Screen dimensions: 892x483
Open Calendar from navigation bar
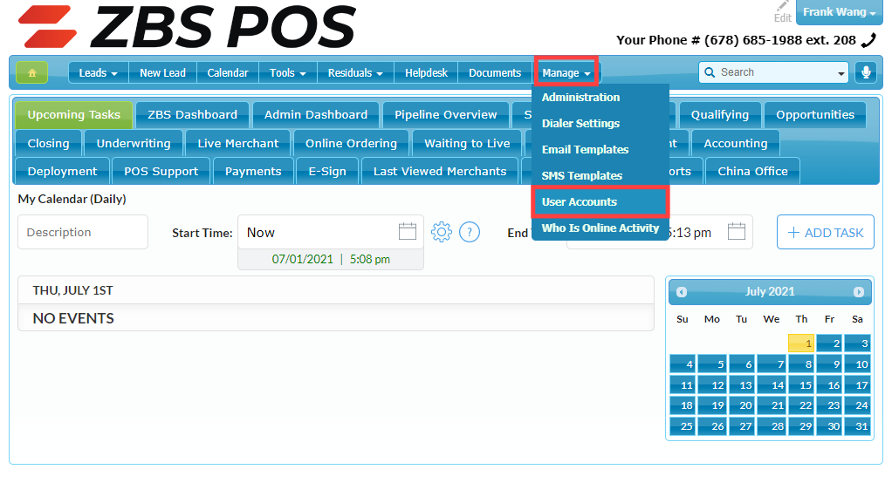tap(228, 72)
